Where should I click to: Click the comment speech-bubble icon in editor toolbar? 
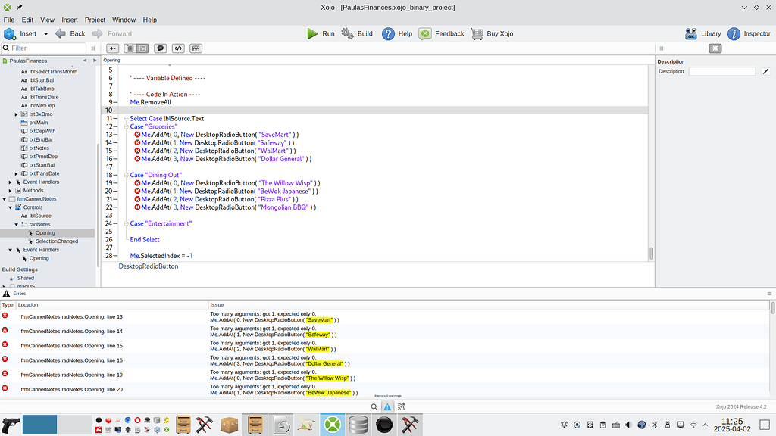coord(160,48)
